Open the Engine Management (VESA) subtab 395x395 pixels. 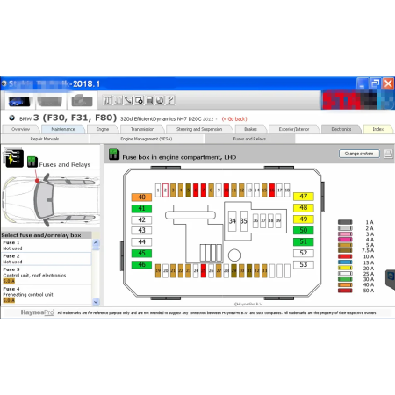(x=147, y=139)
